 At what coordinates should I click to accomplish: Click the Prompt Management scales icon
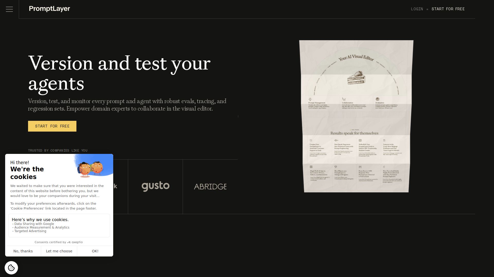[x=310, y=99]
